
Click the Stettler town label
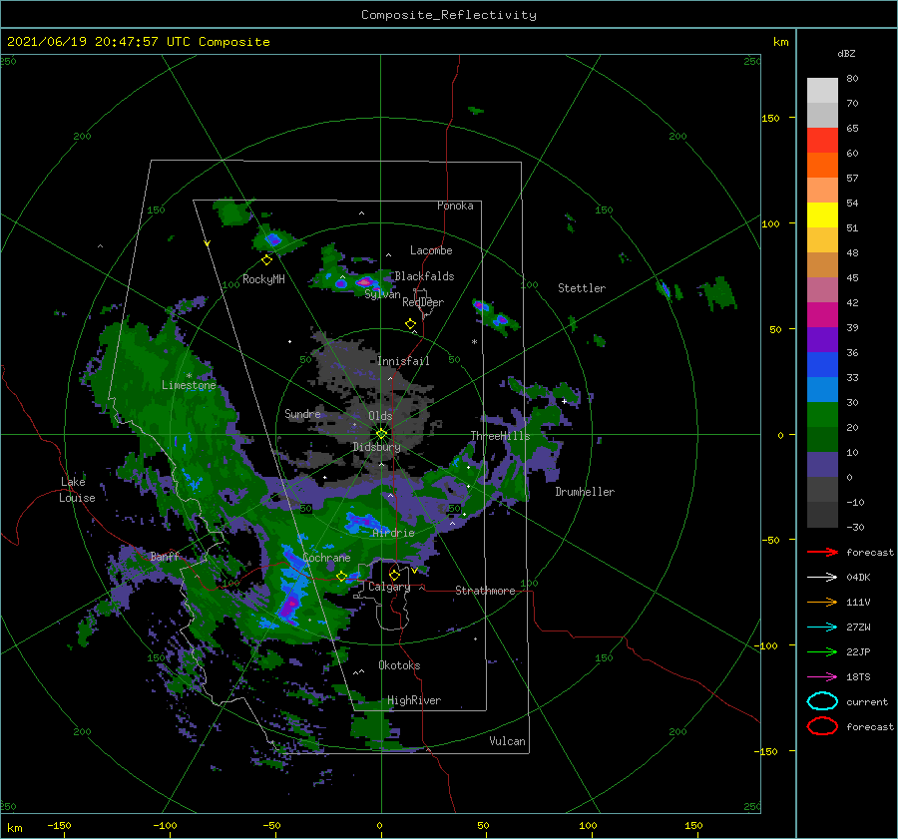point(582,288)
